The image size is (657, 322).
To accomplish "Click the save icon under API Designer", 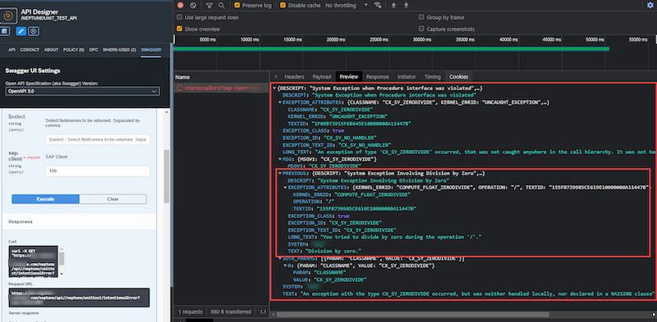I will click(5, 31).
